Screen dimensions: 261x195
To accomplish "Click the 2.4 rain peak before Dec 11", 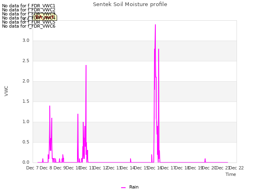I will tap(86, 65).
